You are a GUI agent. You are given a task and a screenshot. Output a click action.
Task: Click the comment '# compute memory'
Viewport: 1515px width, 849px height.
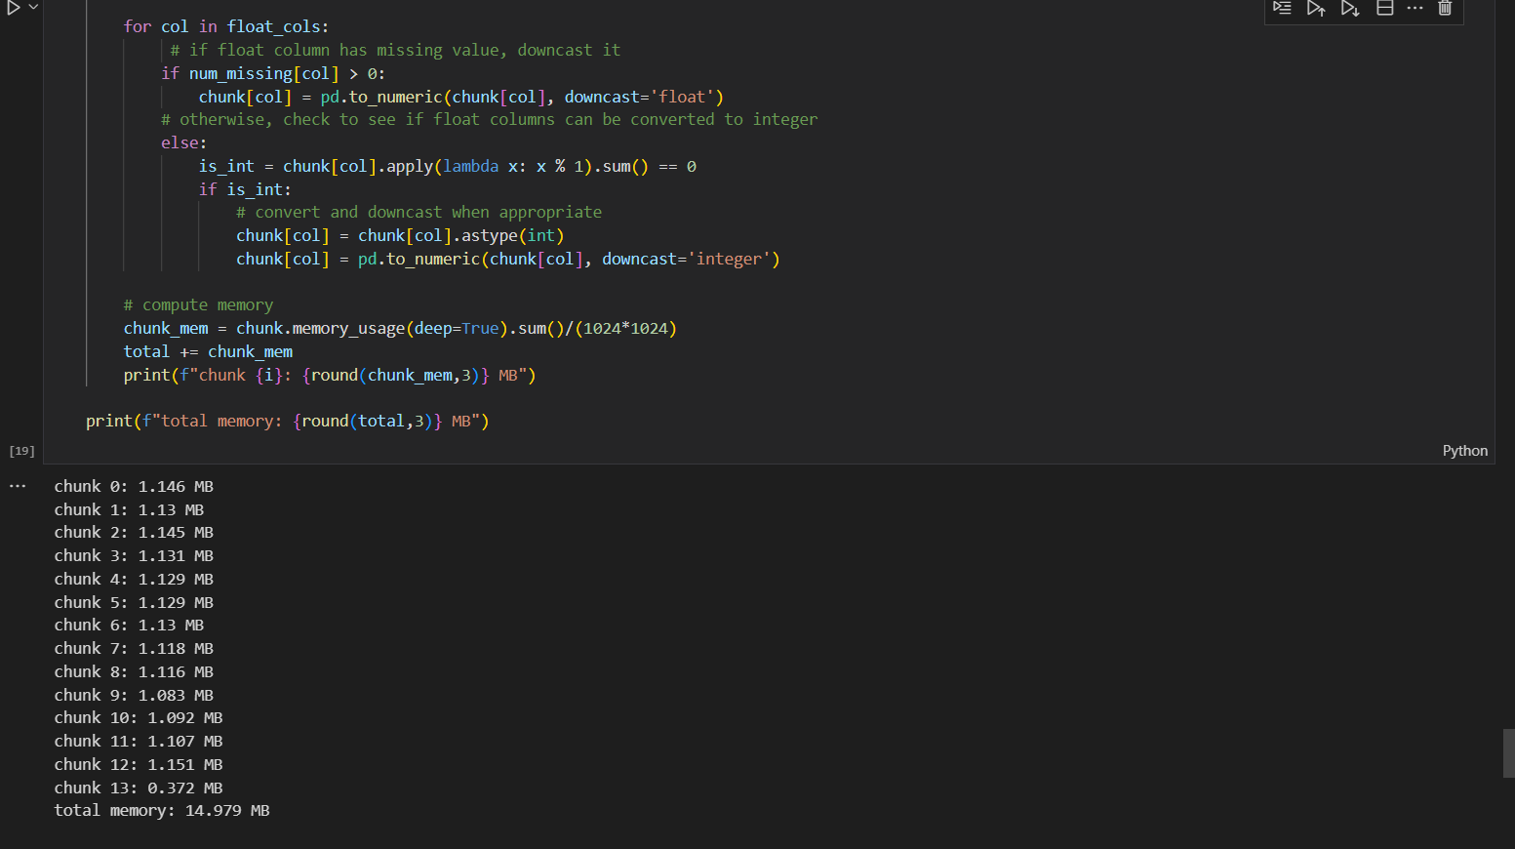(x=198, y=305)
